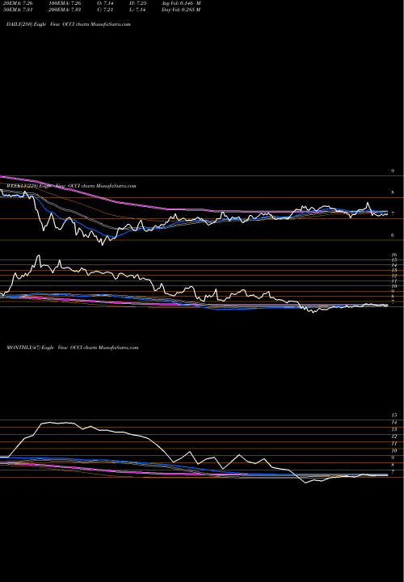Click the close price C: 7.21
The height and width of the screenshot is (582, 404).
[107, 10]
